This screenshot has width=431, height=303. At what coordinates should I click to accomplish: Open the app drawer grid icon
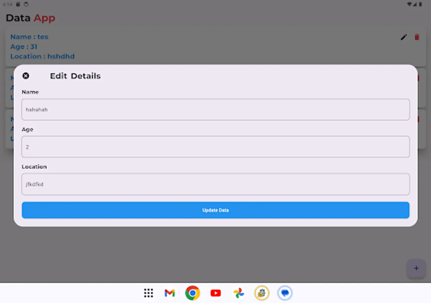pyautogui.click(x=148, y=293)
